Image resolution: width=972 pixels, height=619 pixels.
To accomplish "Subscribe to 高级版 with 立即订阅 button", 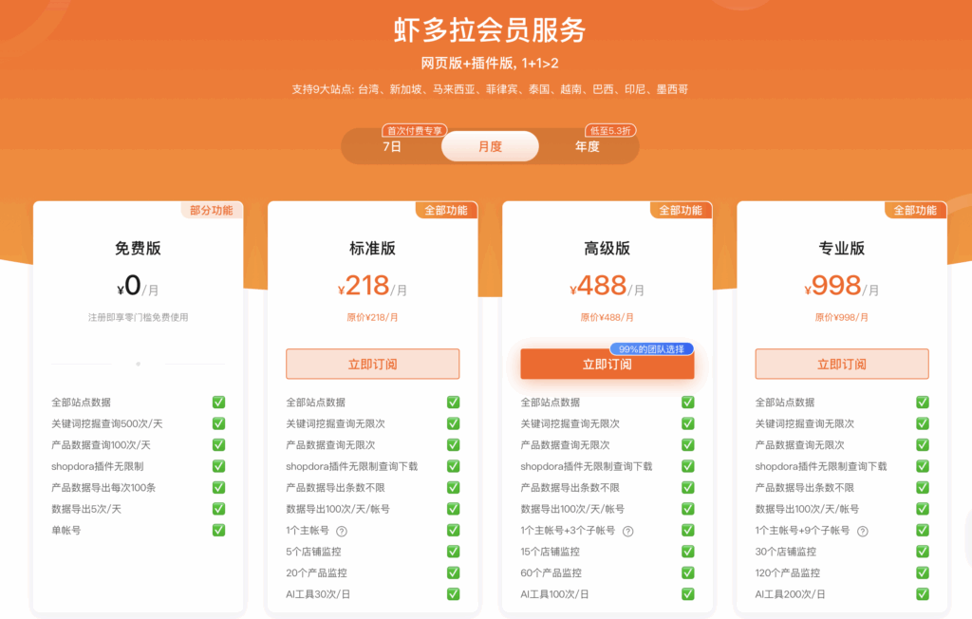I will coord(607,364).
